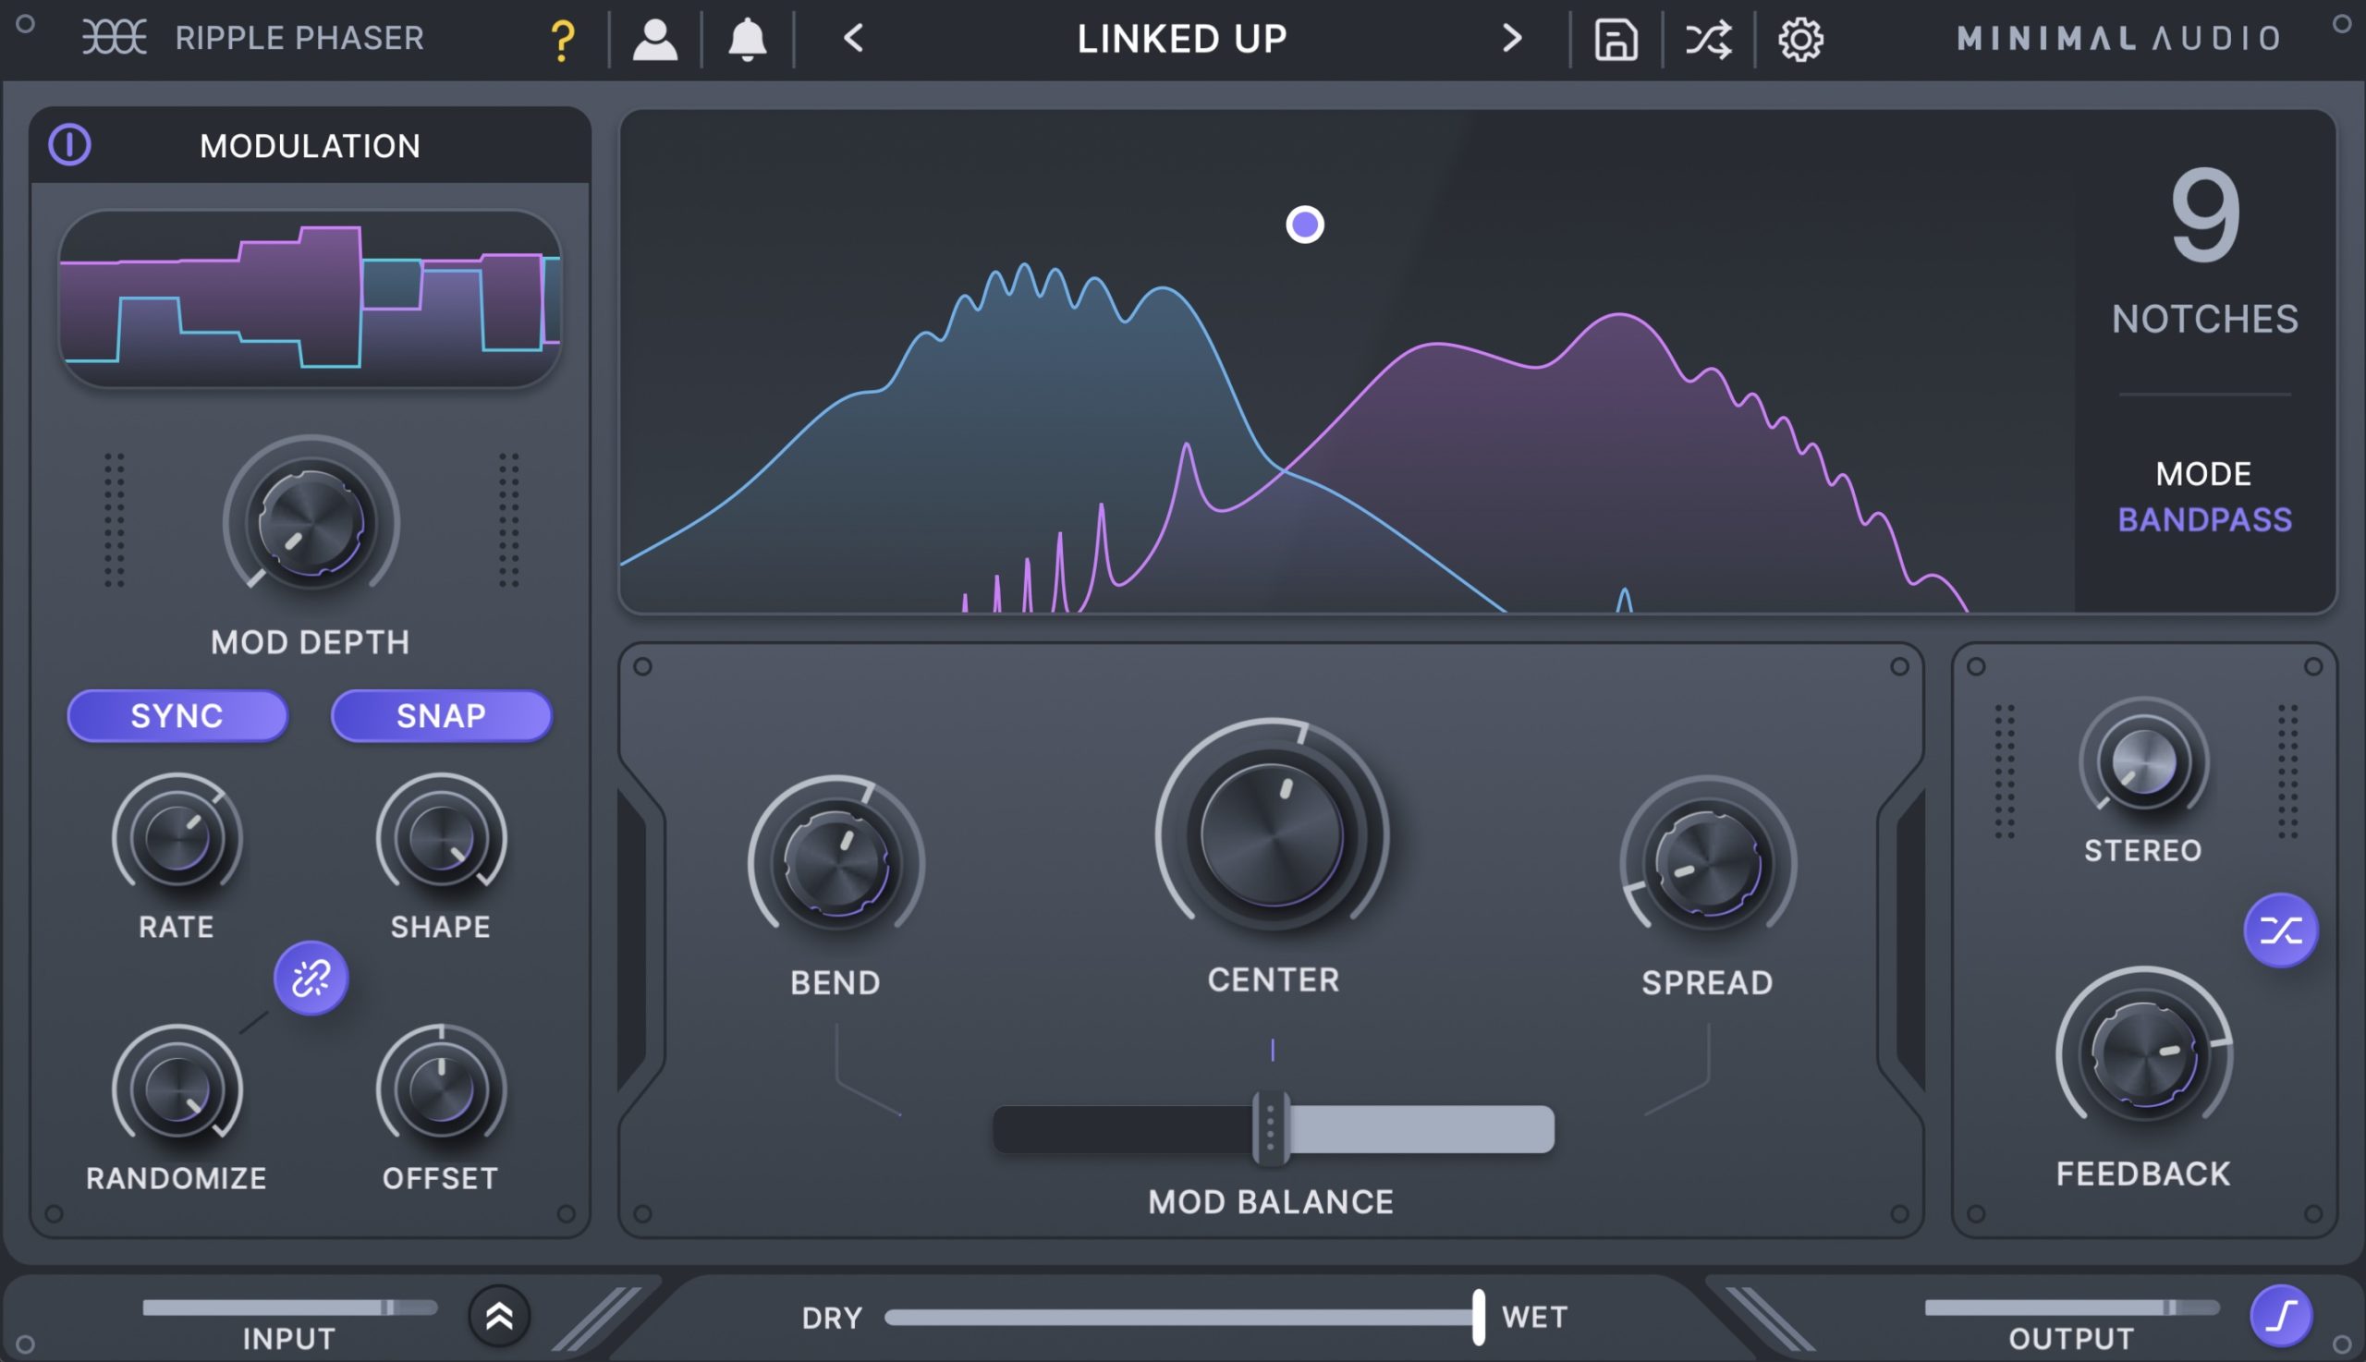Toggle the Modulation section power button
2366x1362 pixels.
click(71, 145)
